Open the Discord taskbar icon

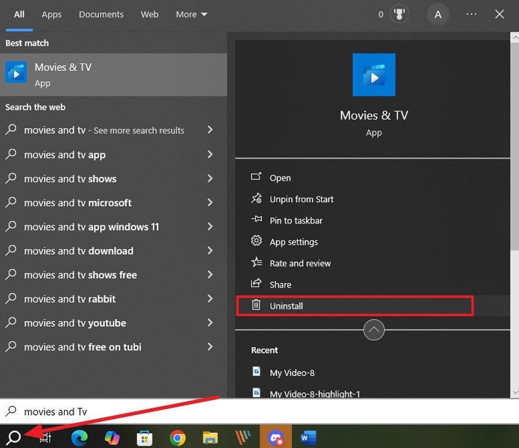pos(276,438)
